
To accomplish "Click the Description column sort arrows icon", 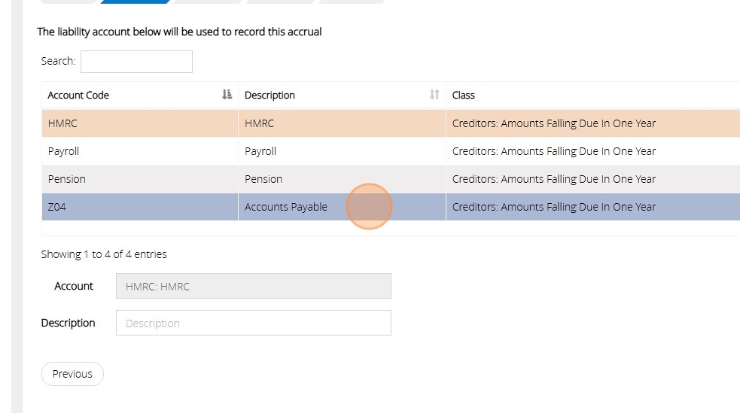I will point(434,95).
